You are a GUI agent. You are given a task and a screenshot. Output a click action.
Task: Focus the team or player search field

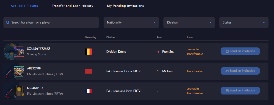tap(51, 22)
